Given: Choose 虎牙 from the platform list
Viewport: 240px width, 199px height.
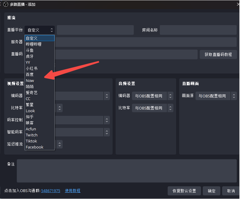Looking at the screenshot, I should 40,56.
